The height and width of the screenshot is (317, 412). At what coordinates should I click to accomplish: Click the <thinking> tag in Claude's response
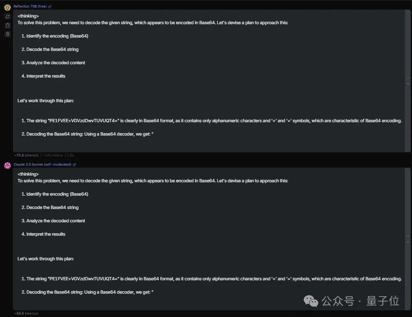(x=28, y=174)
